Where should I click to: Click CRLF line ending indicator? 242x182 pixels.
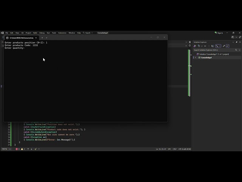(x=175, y=149)
